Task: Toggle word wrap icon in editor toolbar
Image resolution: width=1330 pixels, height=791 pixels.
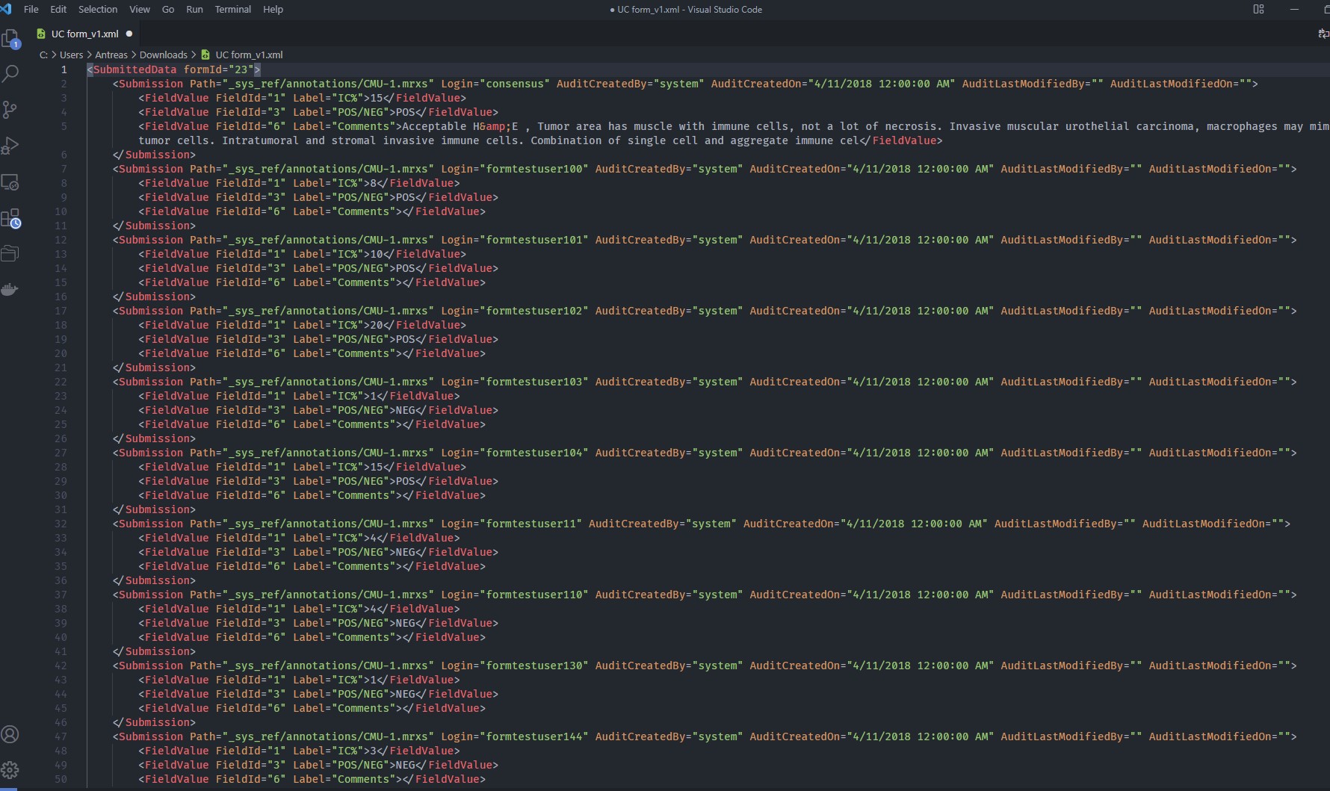Action: (x=1323, y=34)
